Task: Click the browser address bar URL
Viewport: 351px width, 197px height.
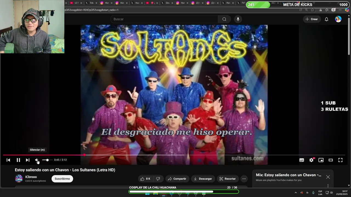Action: (x=92, y=10)
